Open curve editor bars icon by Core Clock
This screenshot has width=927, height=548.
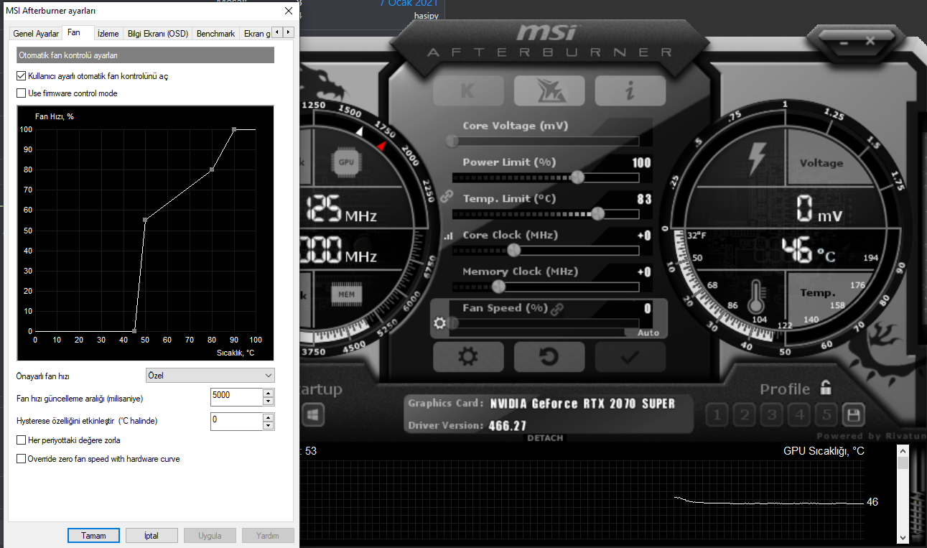(448, 235)
